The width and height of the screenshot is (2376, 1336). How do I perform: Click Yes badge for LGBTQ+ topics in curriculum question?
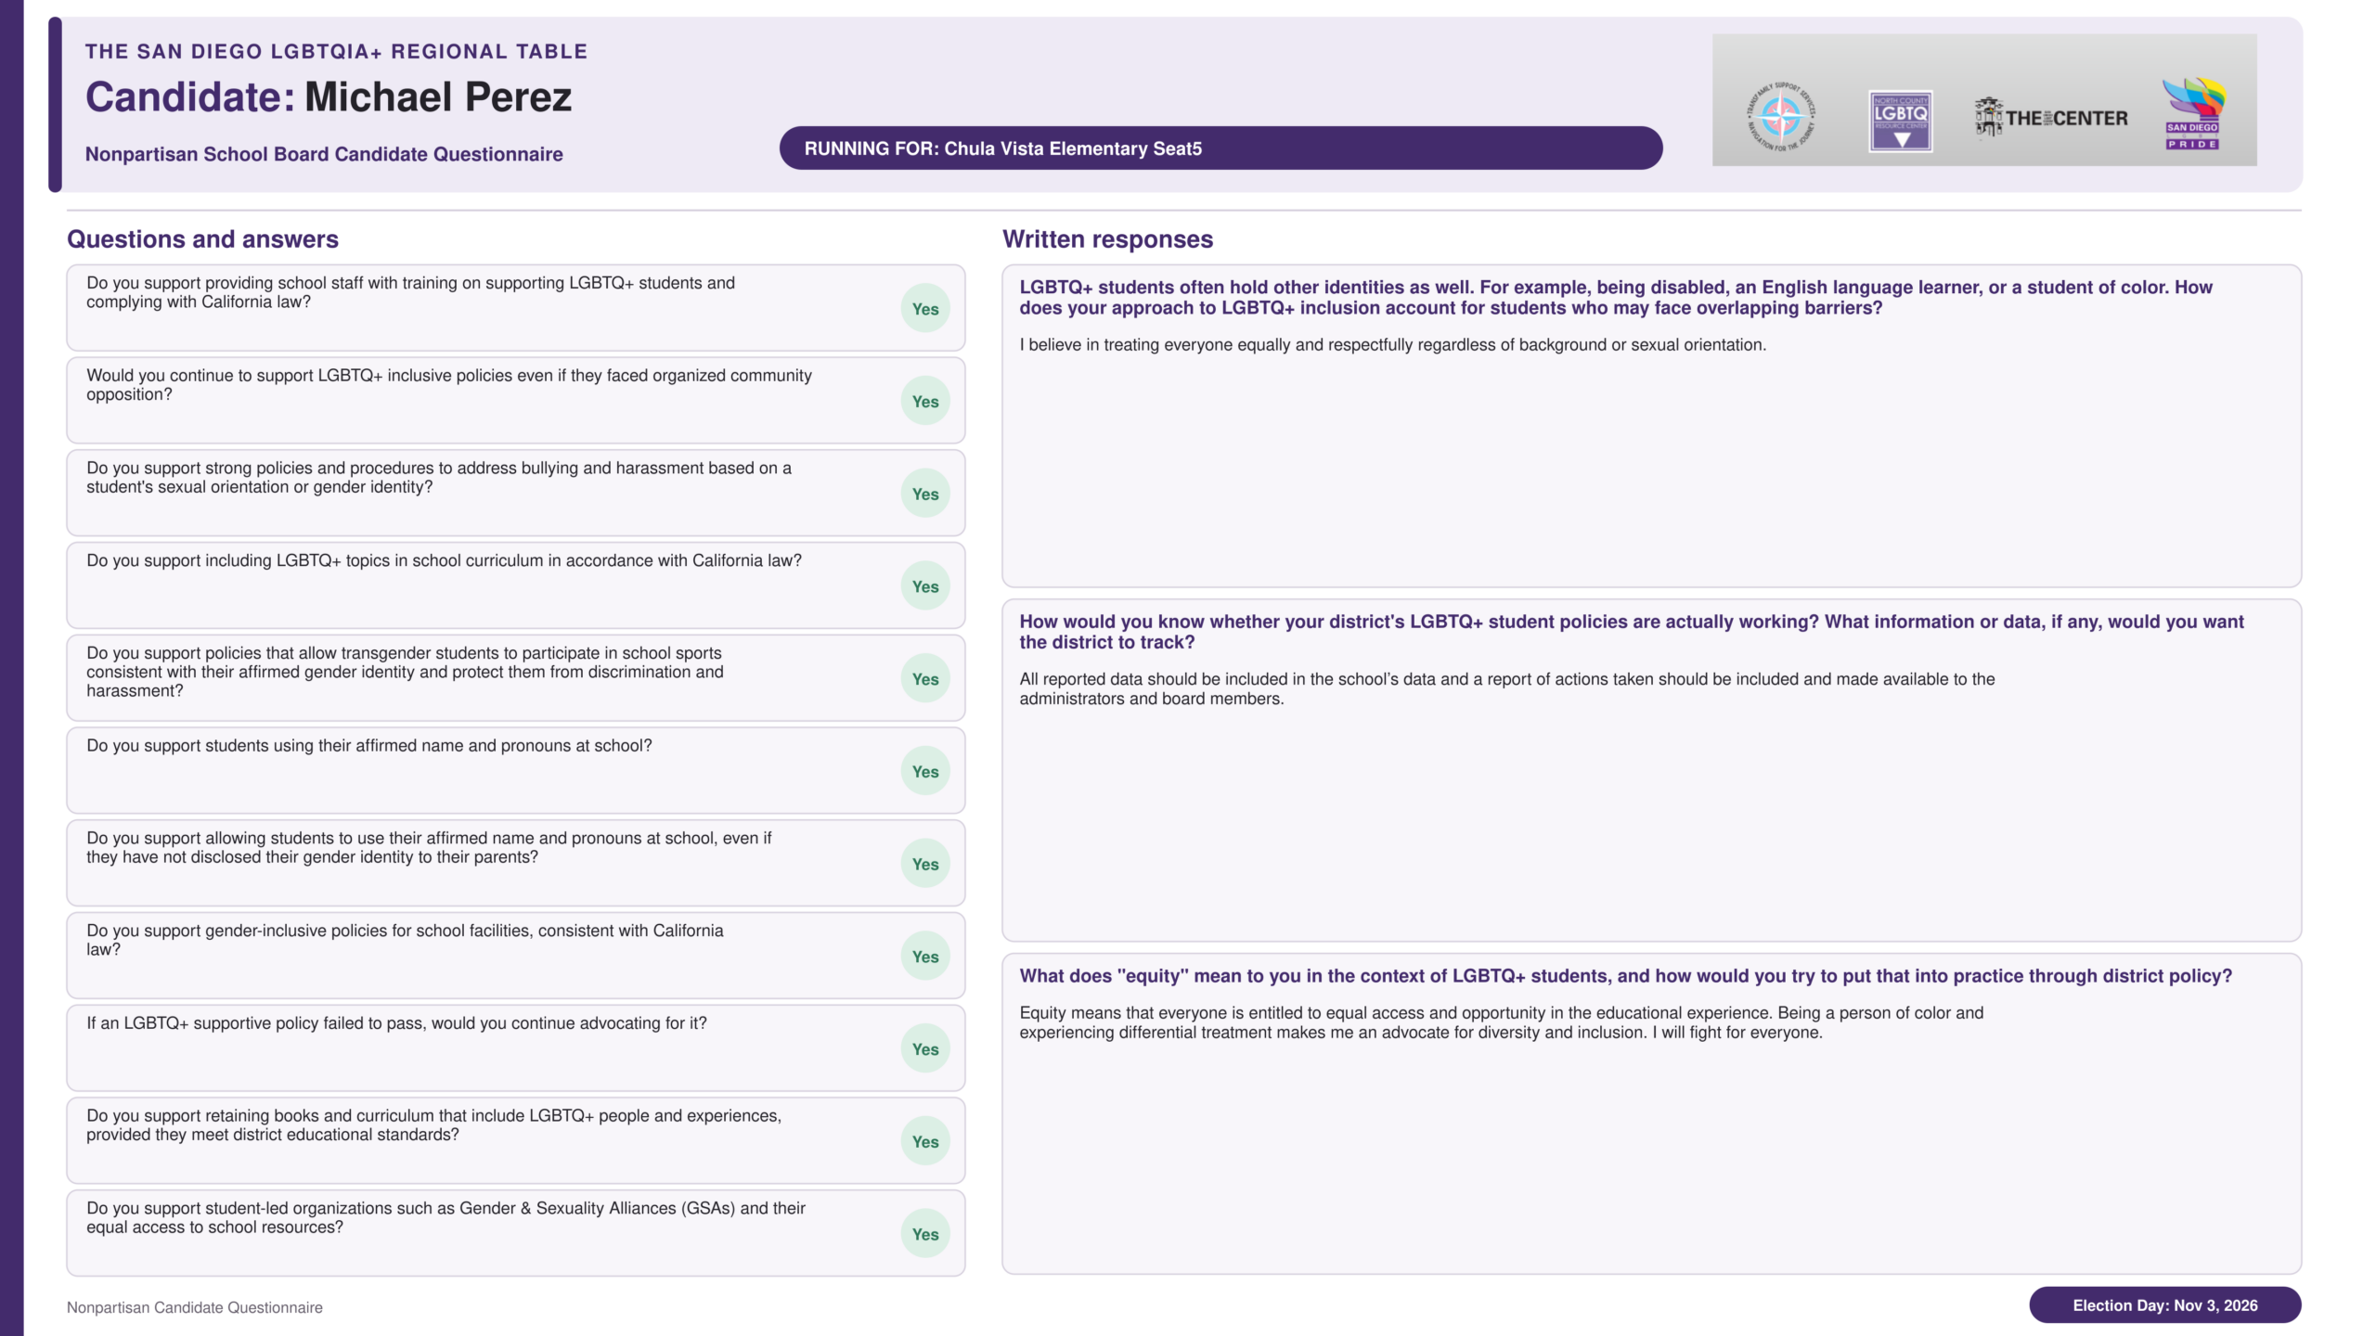[925, 586]
